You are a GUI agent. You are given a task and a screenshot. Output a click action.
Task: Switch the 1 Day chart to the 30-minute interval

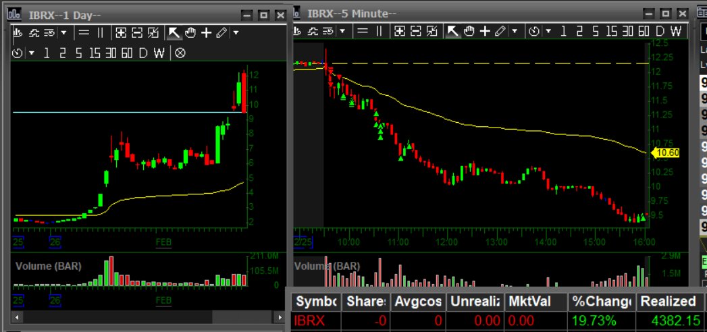coord(111,53)
